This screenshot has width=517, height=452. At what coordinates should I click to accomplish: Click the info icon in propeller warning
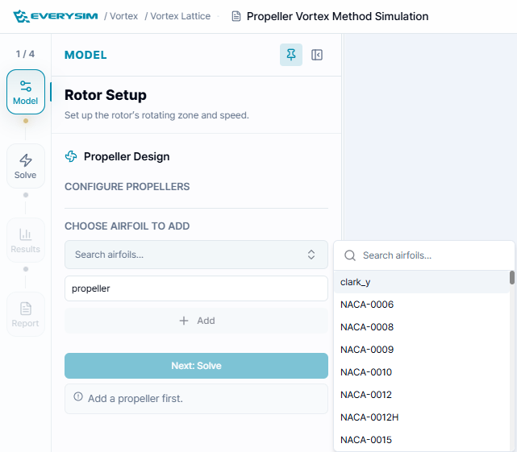(x=78, y=396)
